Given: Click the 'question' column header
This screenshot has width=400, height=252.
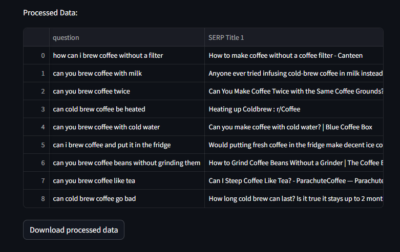Looking at the screenshot, I should (x=66, y=37).
